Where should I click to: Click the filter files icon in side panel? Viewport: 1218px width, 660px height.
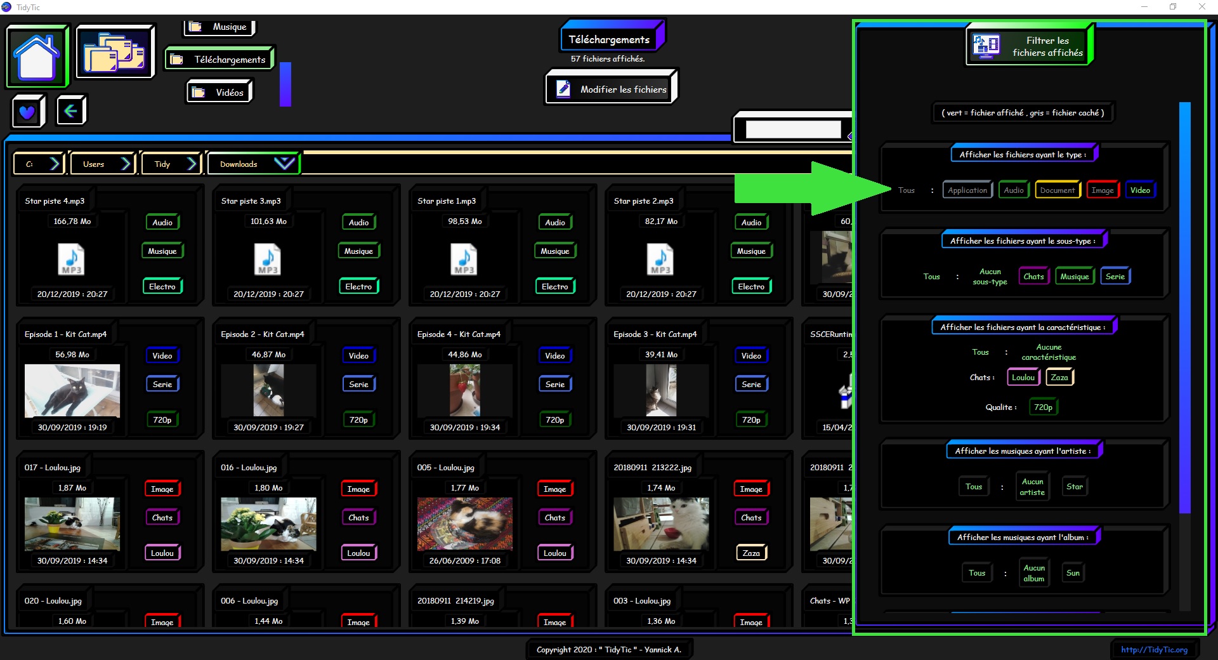pyautogui.click(x=986, y=46)
